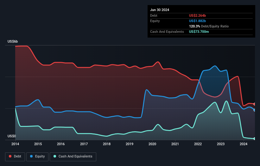Click Cash And Equivalents label in tooltip
This screenshot has width=260, height=166.
pos(167,32)
